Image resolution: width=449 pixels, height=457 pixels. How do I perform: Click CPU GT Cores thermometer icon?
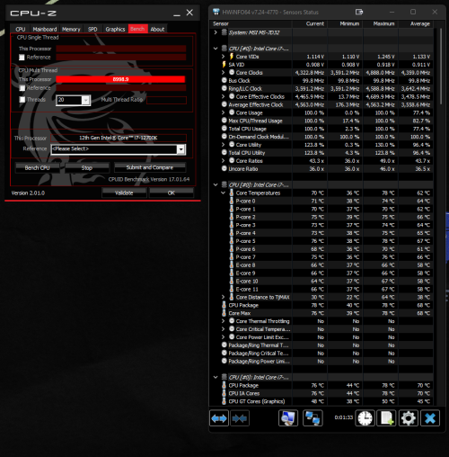click(x=224, y=401)
